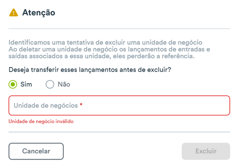The image size is (239, 168).
Task: Click the Identificamos uma tentativa description line
Action: [106, 42]
